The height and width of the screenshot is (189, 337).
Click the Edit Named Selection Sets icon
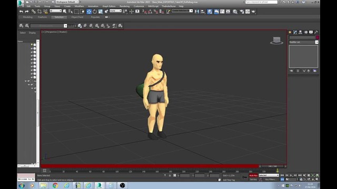(x=168, y=12)
